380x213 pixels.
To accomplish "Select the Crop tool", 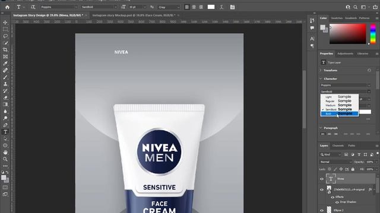I will tap(5, 50).
